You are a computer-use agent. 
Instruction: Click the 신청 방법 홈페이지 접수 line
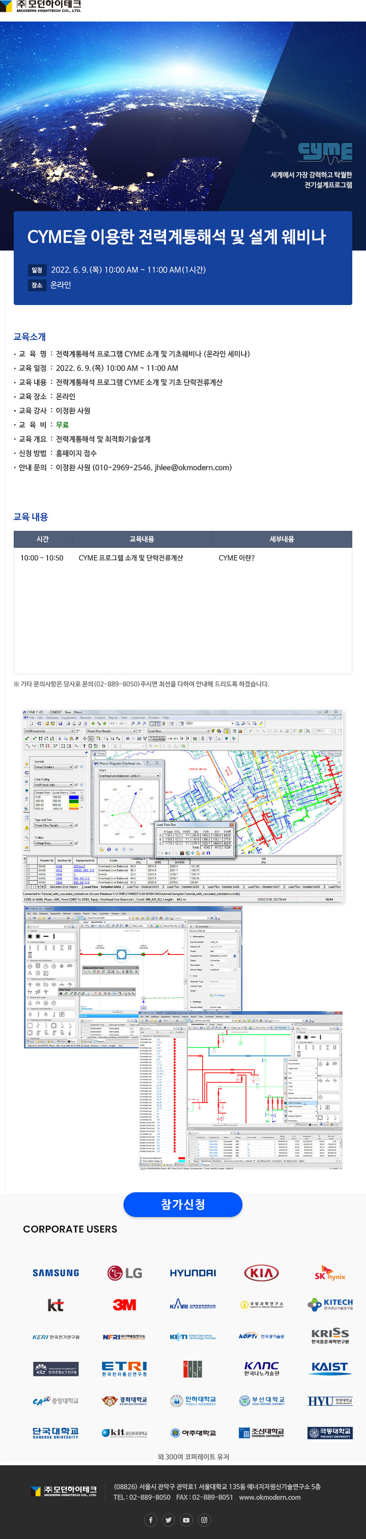(55, 453)
